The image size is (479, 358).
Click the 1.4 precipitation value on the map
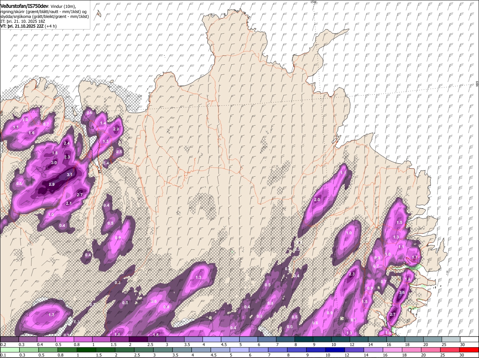point(103,123)
